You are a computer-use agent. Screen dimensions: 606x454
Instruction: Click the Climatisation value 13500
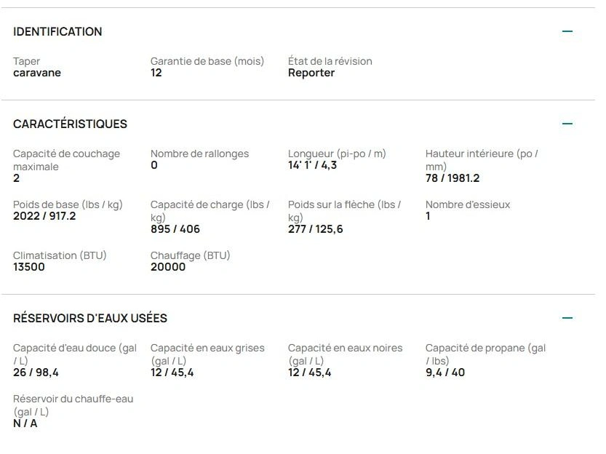click(x=29, y=267)
